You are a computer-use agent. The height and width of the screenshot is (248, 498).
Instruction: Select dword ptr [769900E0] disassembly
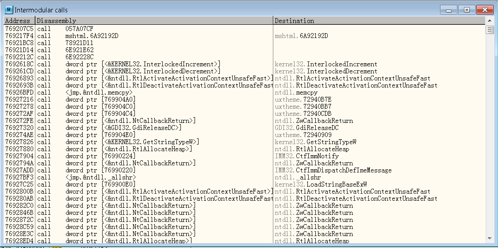(100, 184)
